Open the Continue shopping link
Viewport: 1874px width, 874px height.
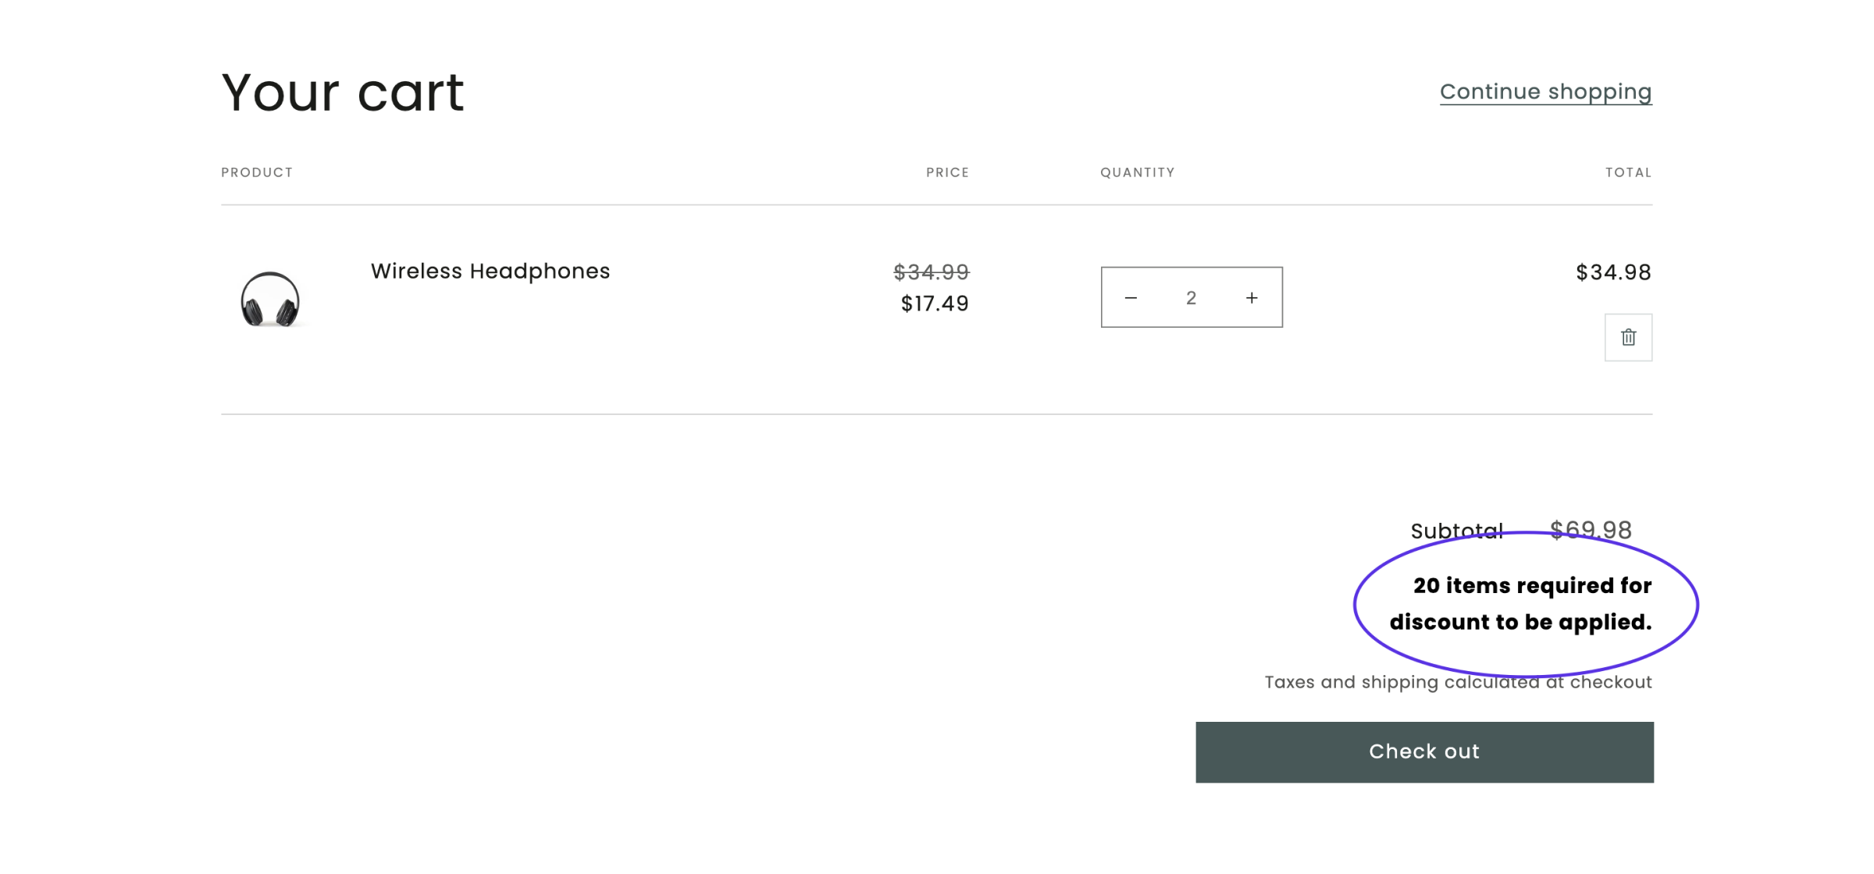(x=1545, y=91)
